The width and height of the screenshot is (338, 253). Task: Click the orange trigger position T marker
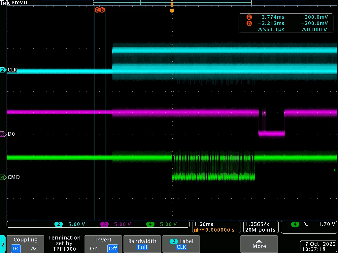(x=172, y=10)
